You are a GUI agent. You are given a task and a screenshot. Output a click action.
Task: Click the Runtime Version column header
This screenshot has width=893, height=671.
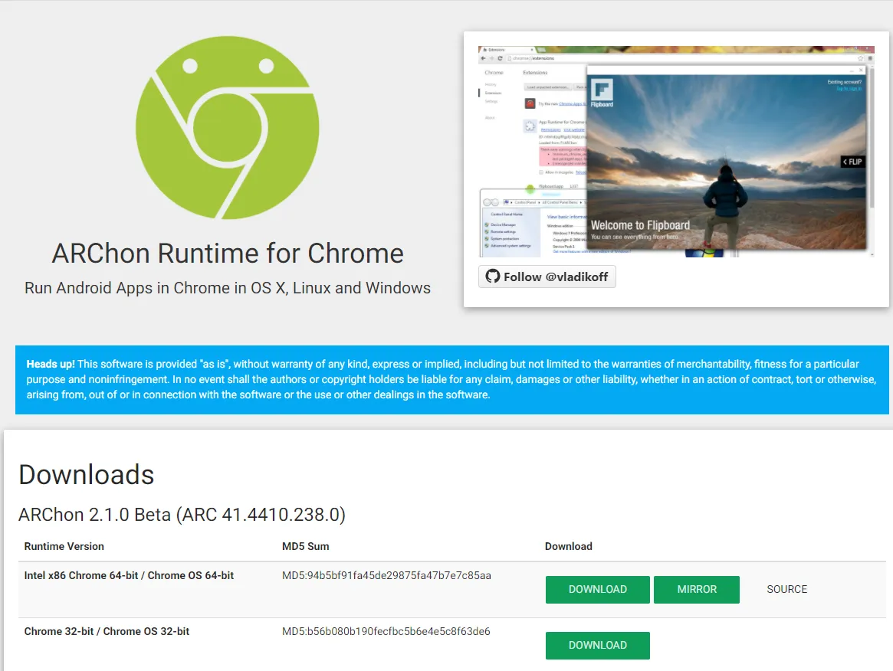click(x=64, y=546)
